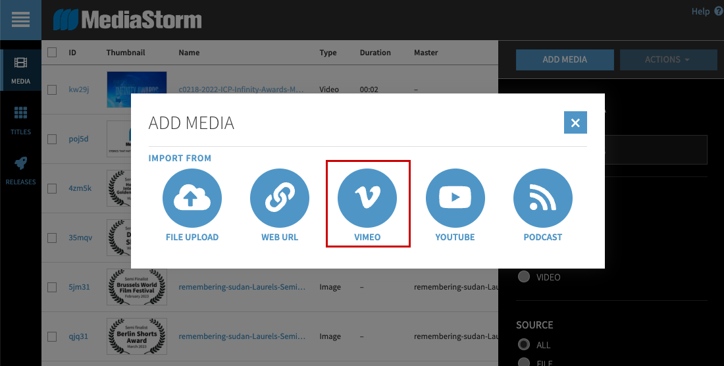Click the 00:02 duration cell
The image size is (724, 366).
[x=369, y=90]
